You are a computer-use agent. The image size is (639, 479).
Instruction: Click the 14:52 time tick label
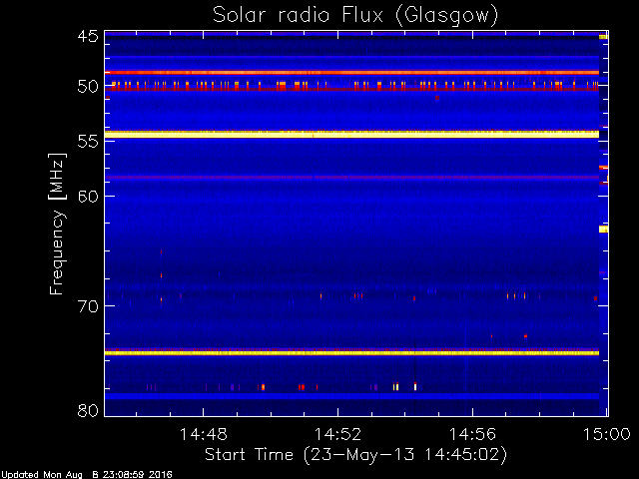tap(337, 434)
